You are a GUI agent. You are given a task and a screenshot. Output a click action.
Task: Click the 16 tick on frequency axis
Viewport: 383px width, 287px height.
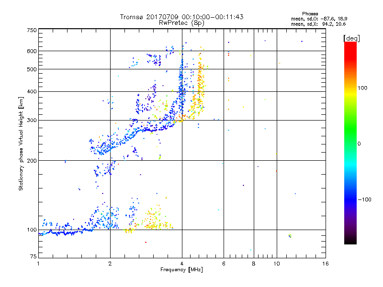(325, 264)
